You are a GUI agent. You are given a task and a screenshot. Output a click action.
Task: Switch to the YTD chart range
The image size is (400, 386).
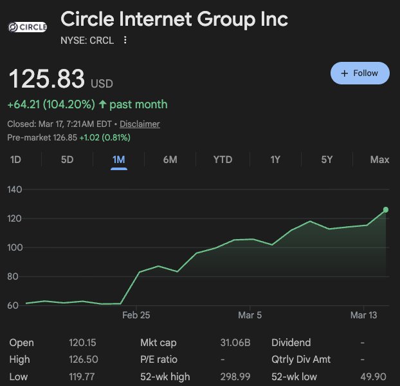(x=223, y=160)
